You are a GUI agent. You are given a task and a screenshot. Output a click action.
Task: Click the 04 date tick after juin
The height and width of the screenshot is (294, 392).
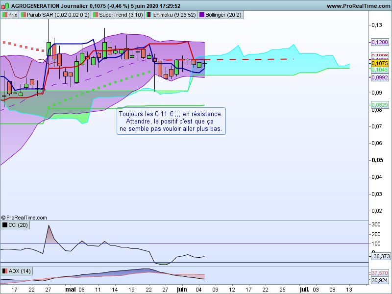198,290
